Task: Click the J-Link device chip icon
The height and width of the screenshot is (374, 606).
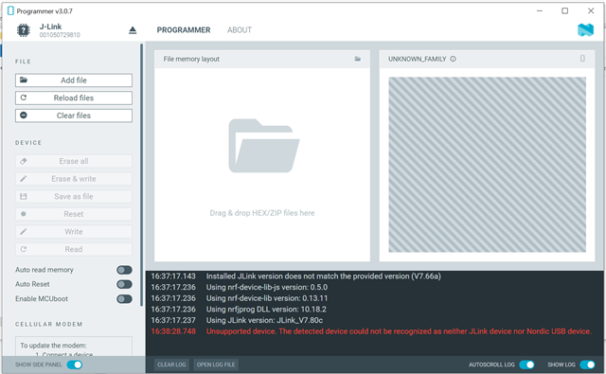Action: coord(23,30)
